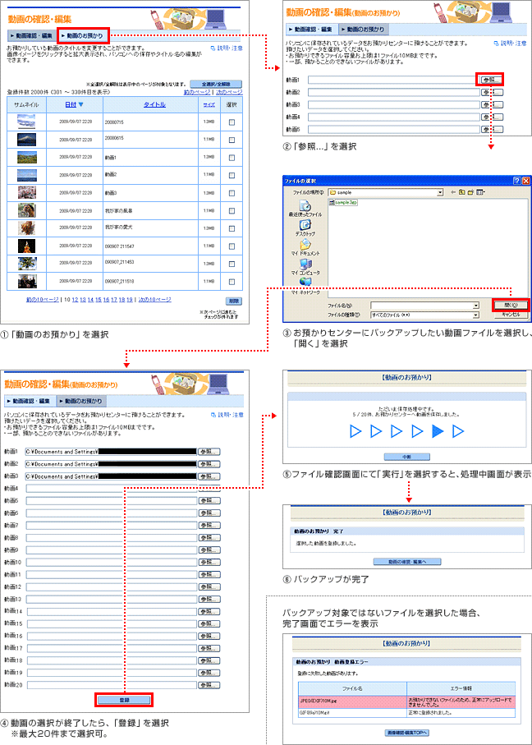This screenshot has width=532, height=745.
Task: Tick the checkbox in the 動画2 table row
Action: click(232, 175)
